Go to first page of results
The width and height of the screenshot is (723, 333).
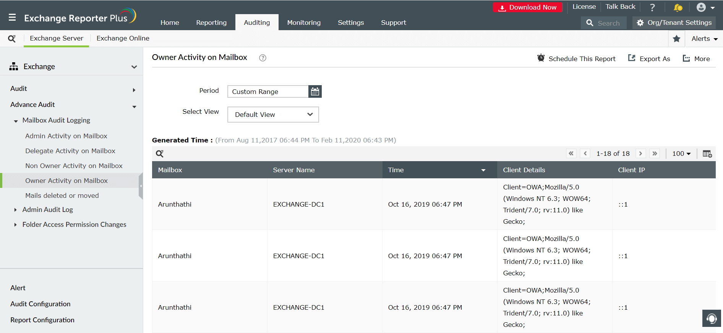[571, 154]
